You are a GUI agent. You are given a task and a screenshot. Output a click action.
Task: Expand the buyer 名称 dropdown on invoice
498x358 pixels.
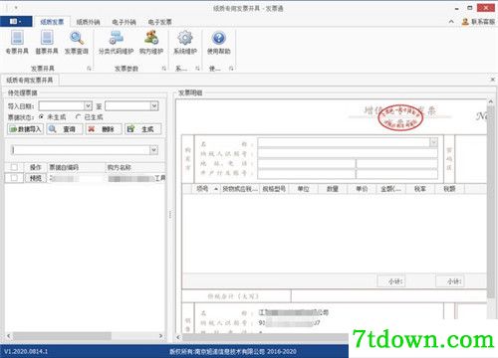tap(433, 143)
